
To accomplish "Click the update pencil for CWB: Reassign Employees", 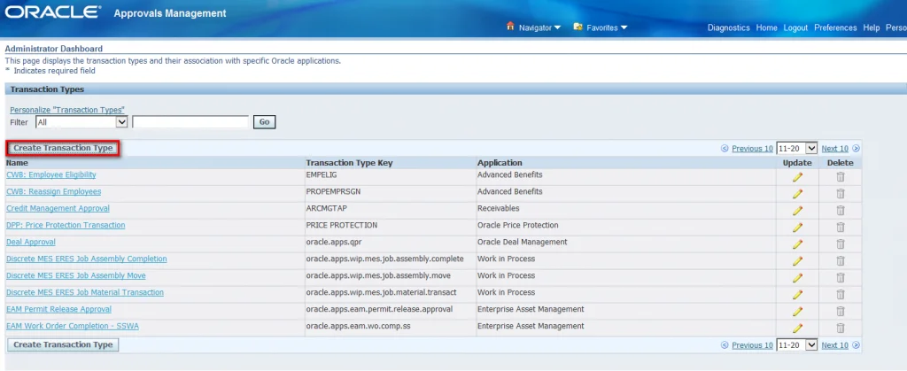I will pos(797,194).
